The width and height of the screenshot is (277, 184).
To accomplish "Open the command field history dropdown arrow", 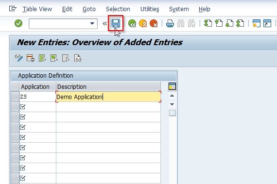I will (92, 23).
